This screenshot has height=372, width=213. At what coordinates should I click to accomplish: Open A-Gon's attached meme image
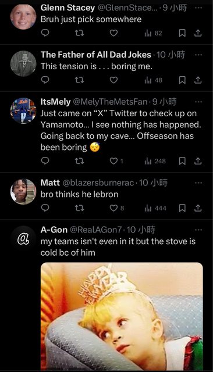(122, 316)
